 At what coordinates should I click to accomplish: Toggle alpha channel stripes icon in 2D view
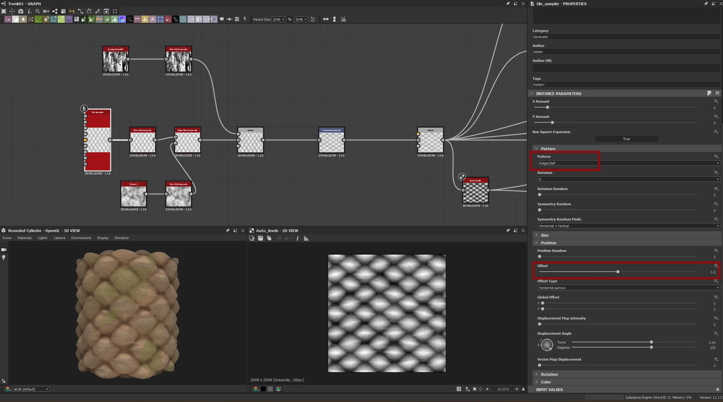pos(270,389)
